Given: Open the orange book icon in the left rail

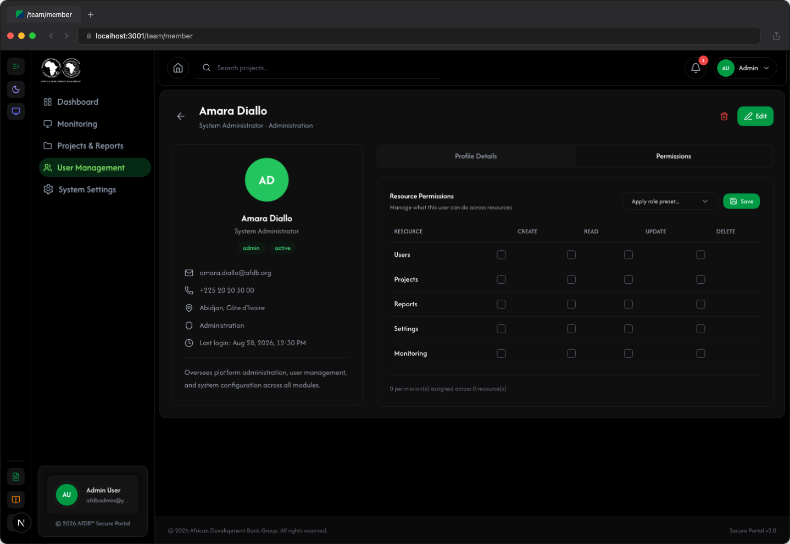Looking at the screenshot, I should 16,500.
